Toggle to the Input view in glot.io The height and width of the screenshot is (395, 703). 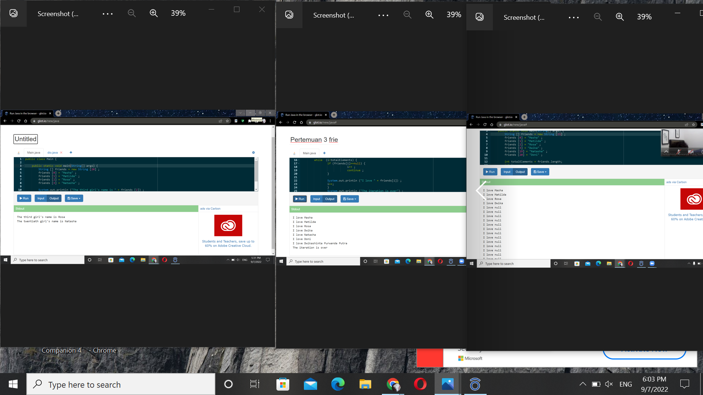(41, 198)
